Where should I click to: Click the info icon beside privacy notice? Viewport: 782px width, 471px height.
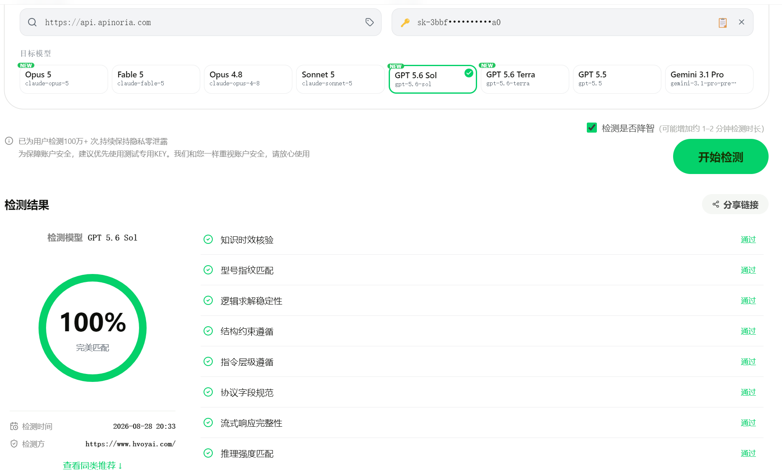point(9,141)
